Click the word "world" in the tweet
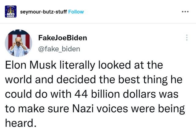Image resolution: width=196 pixels, height=131 pixels. pos(20,80)
